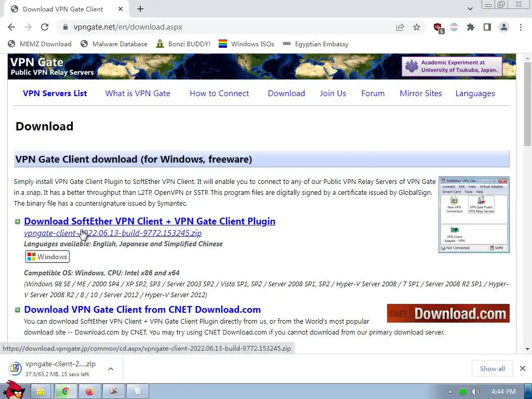This screenshot has width=532, height=399.
Task: Visit the Forum navigation link
Action: (373, 94)
